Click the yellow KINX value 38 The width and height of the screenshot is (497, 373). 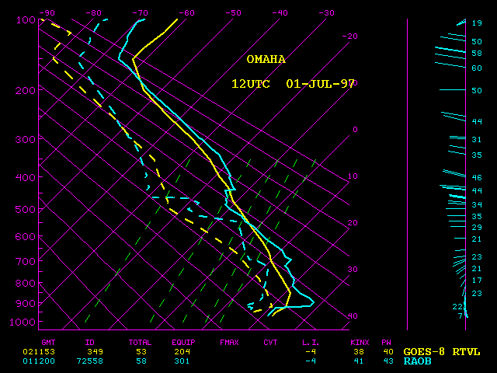click(x=359, y=352)
